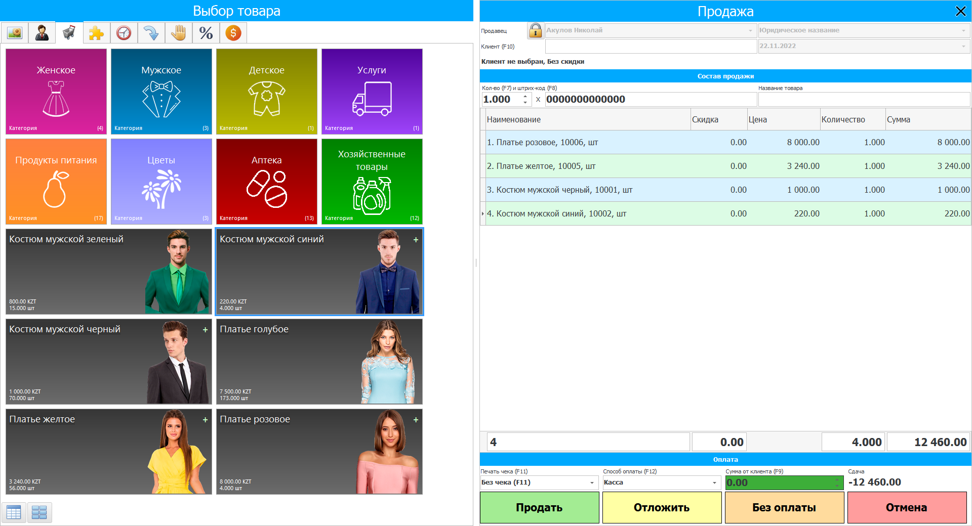Click the yellow Отложить button
The image size is (972, 526).
pyautogui.click(x=662, y=507)
